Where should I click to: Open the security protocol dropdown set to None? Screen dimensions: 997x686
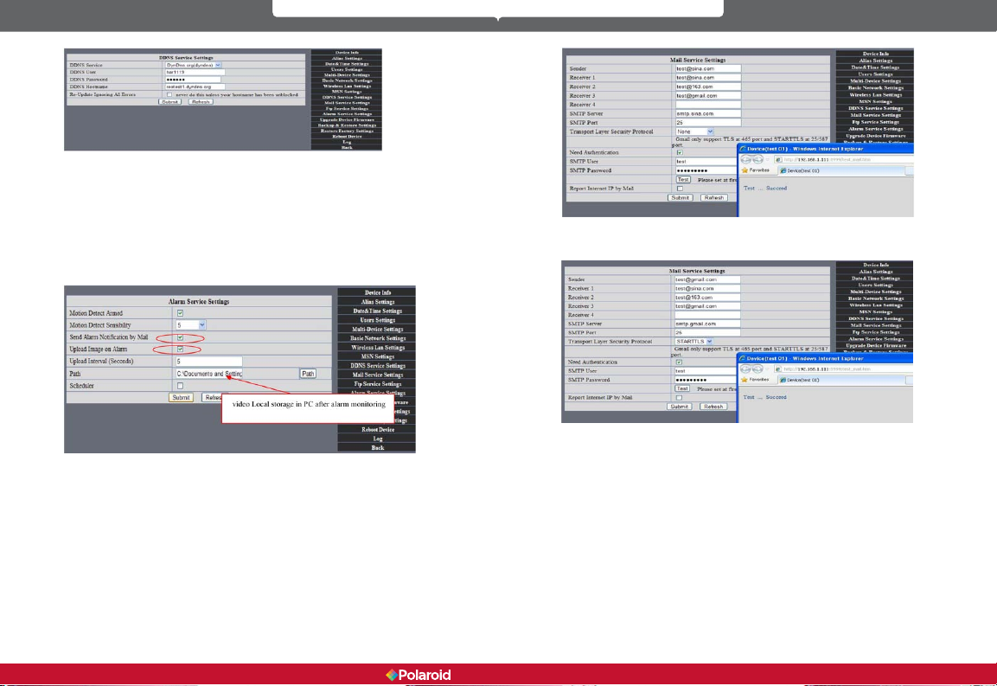pyautogui.click(x=694, y=131)
